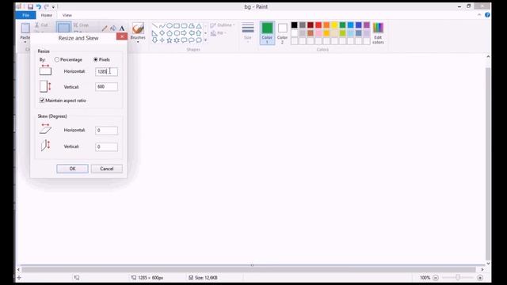Pick the Oval shape
Screen dimensions: 507x285
(170, 26)
